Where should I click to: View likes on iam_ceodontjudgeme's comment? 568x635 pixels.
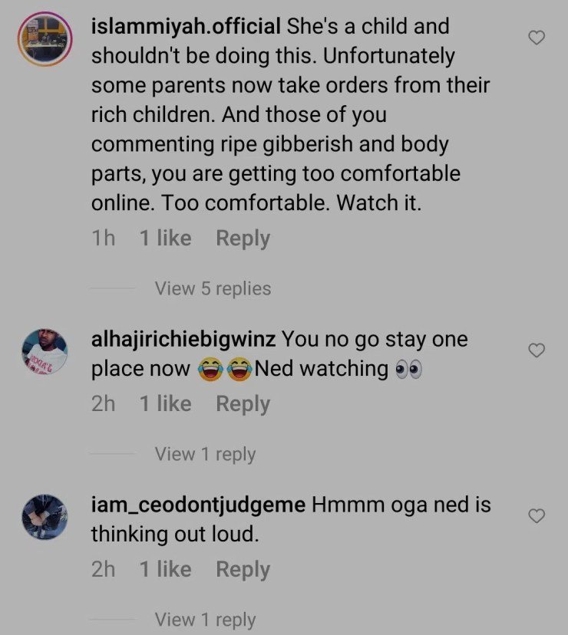pyautogui.click(x=165, y=570)
